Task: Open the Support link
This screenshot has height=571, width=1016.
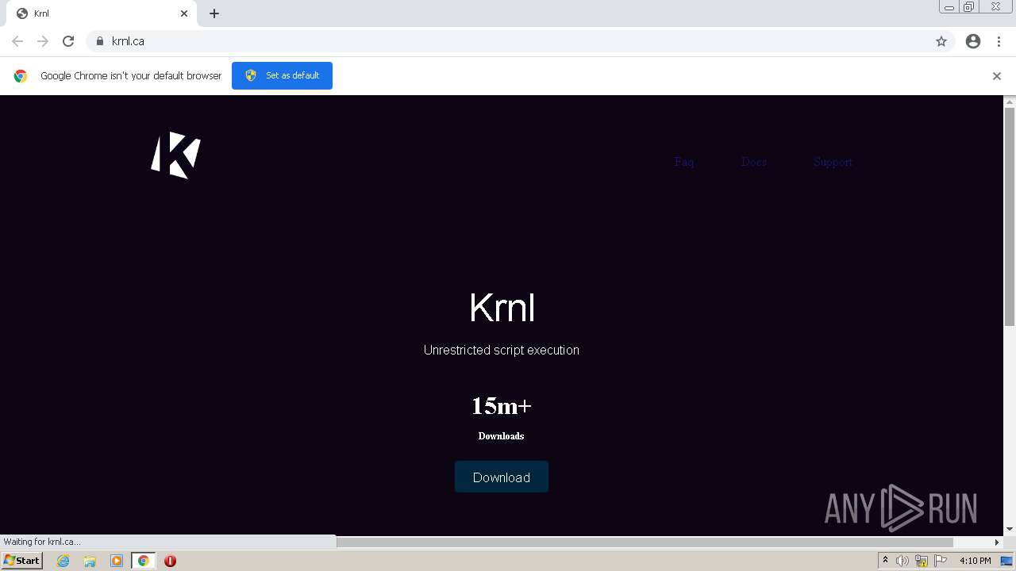Action: coord(833,162)
